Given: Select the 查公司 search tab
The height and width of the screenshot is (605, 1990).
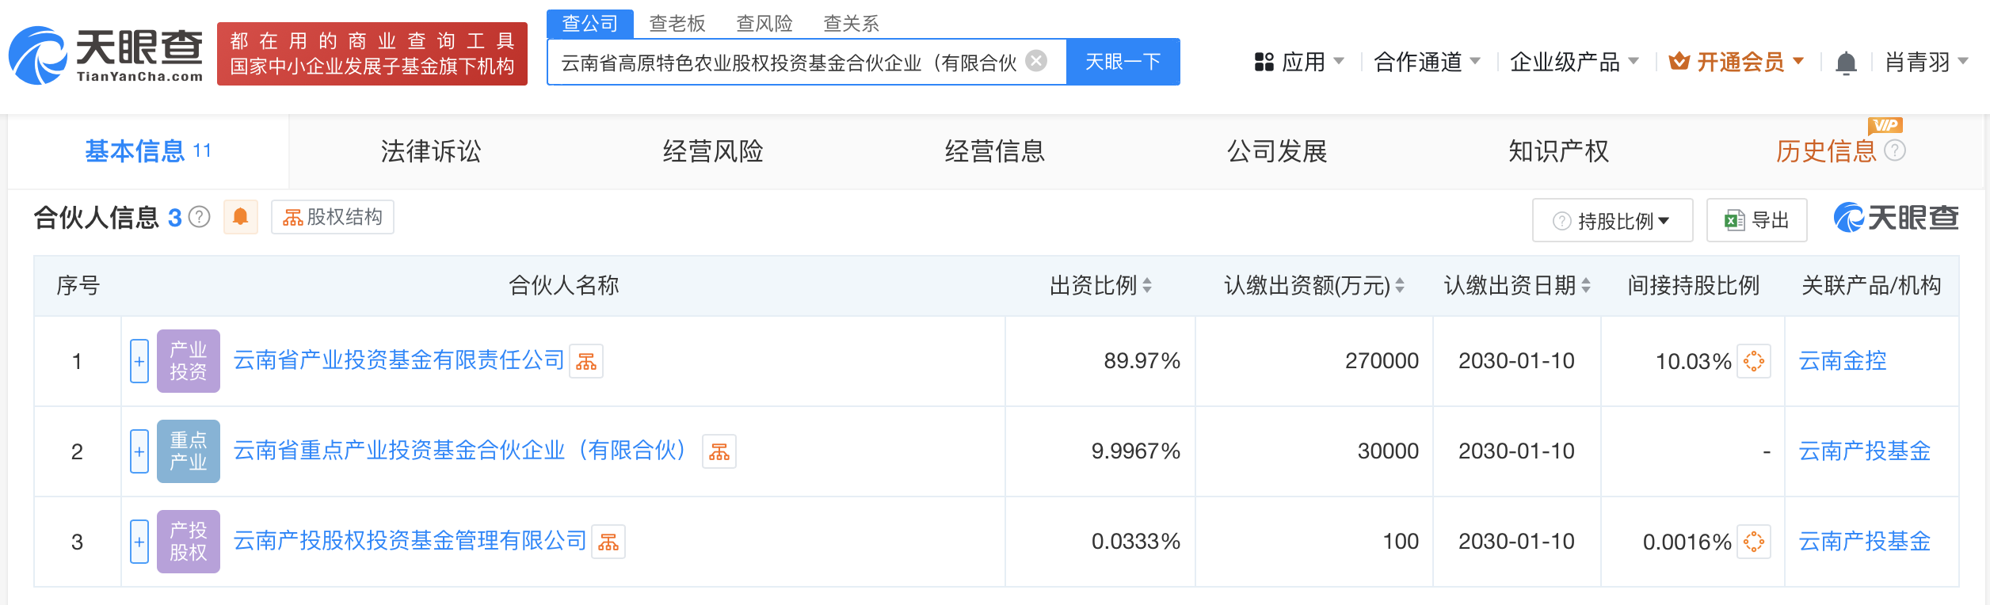Looking at the screenshot, I should click(590, 23).
